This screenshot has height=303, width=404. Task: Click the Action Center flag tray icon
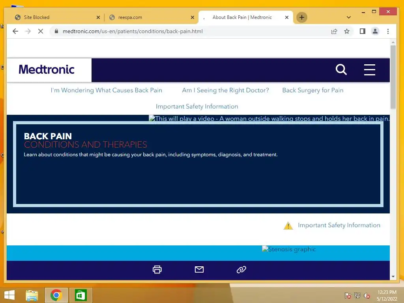point(348,296)
